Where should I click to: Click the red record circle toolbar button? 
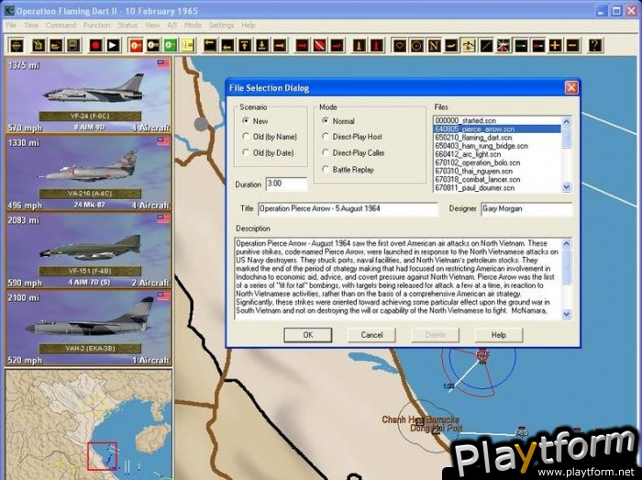click(96, 45)
